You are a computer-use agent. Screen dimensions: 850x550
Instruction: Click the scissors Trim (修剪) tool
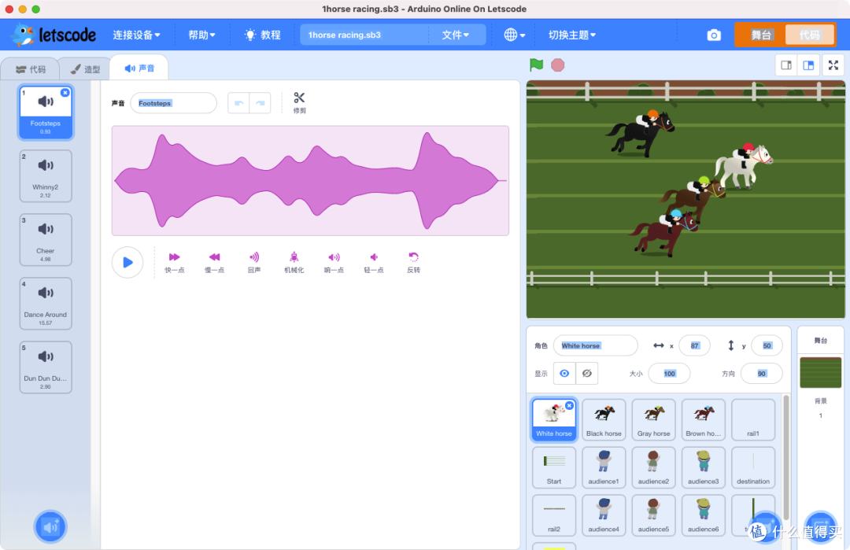coord(299,102)
